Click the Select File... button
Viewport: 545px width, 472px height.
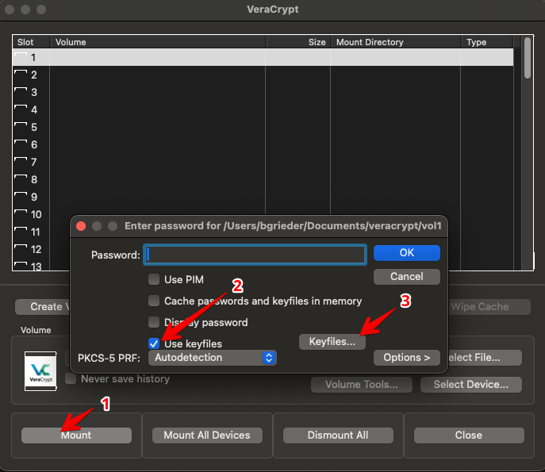click(485, 358)
